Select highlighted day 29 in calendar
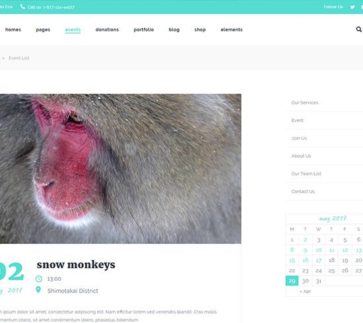 click(292, 281)
